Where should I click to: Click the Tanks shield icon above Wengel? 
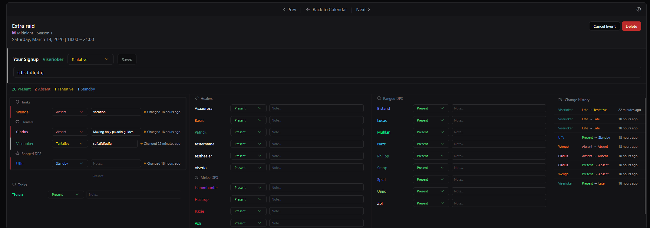pyautogui.click(x=17, y=102)
